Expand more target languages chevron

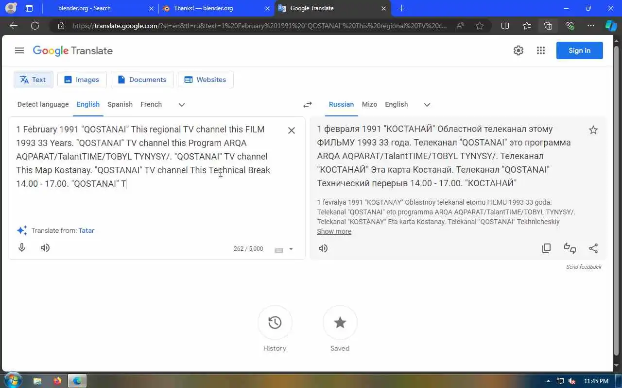(427, 105)
